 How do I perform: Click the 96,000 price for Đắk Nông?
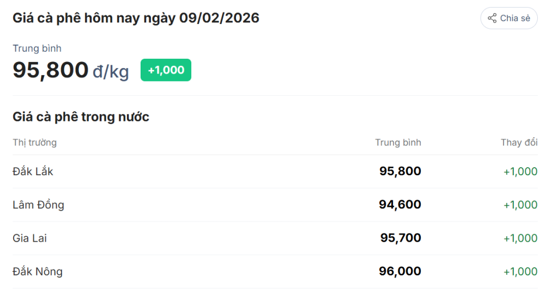pos(400,271)
